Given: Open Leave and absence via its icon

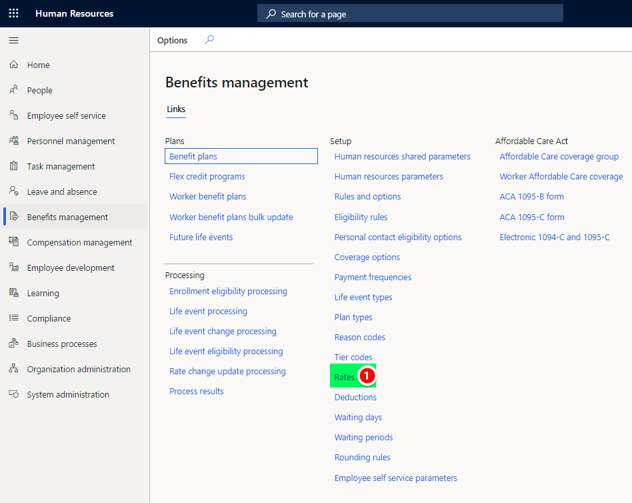Looking at the screenshot, I should point(14,191).
